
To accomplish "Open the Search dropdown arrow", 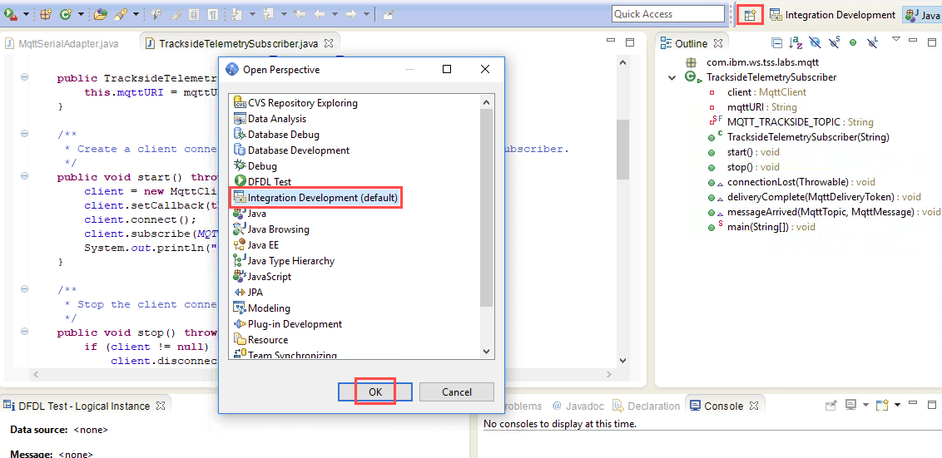I will point(136,14).
